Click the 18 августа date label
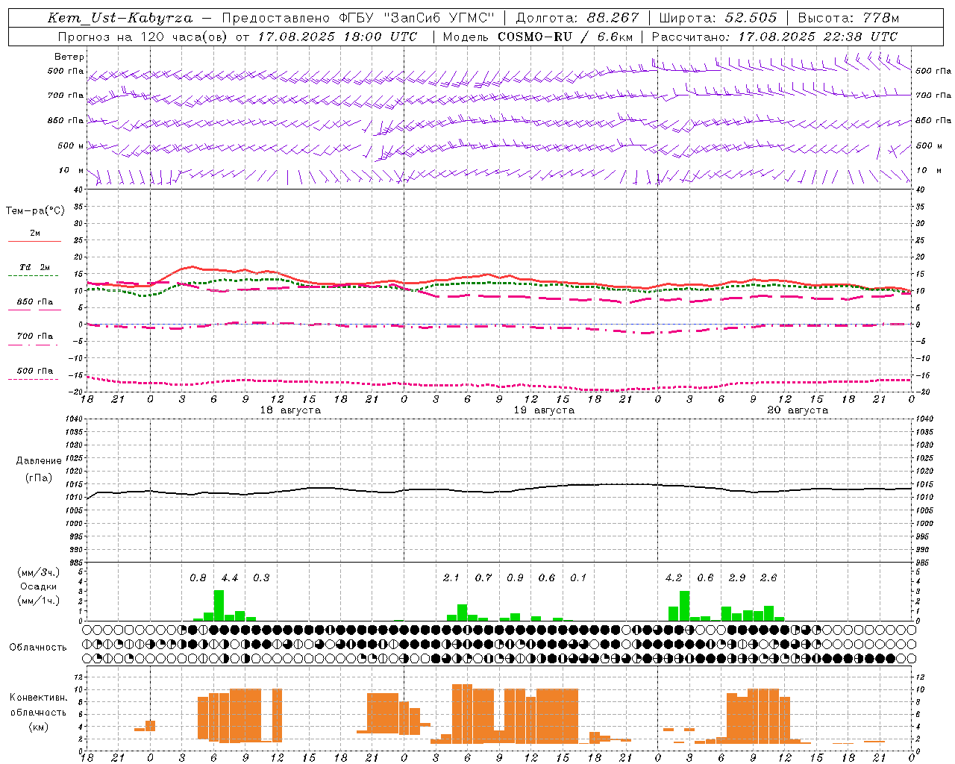Screen dimensions: 955x764 click(290, 410)
